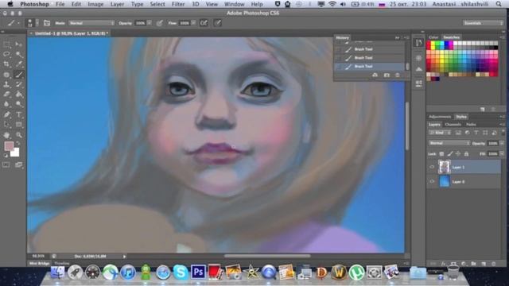
Task: Select the Eyedropper tool
Action: (x=19, y=64)
